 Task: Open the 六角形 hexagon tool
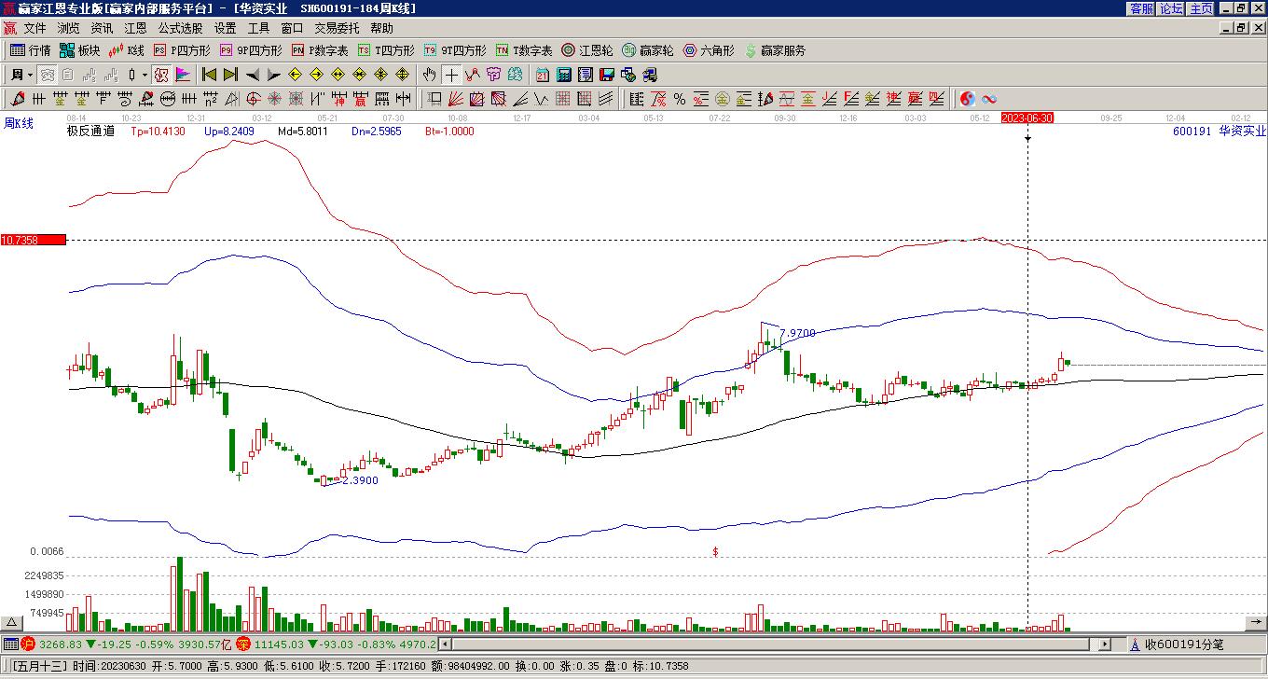pyautogui.click(x=709, y=50)
